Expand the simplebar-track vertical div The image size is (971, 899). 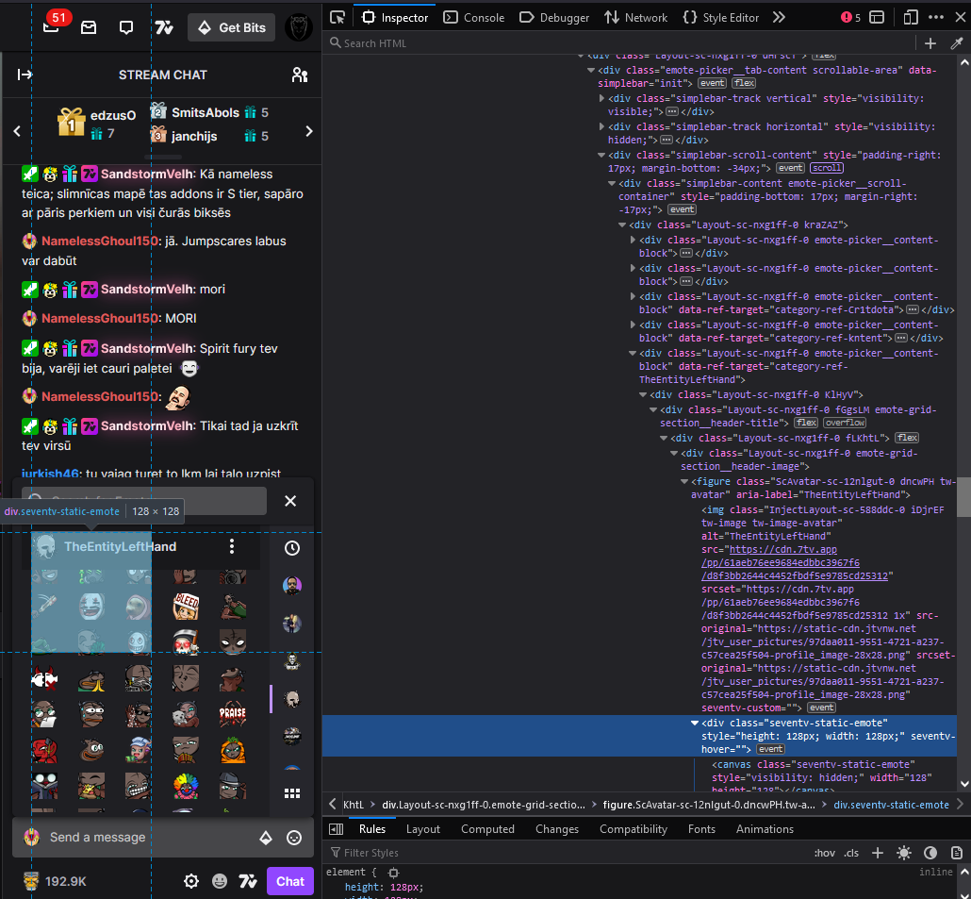[601, 98]
